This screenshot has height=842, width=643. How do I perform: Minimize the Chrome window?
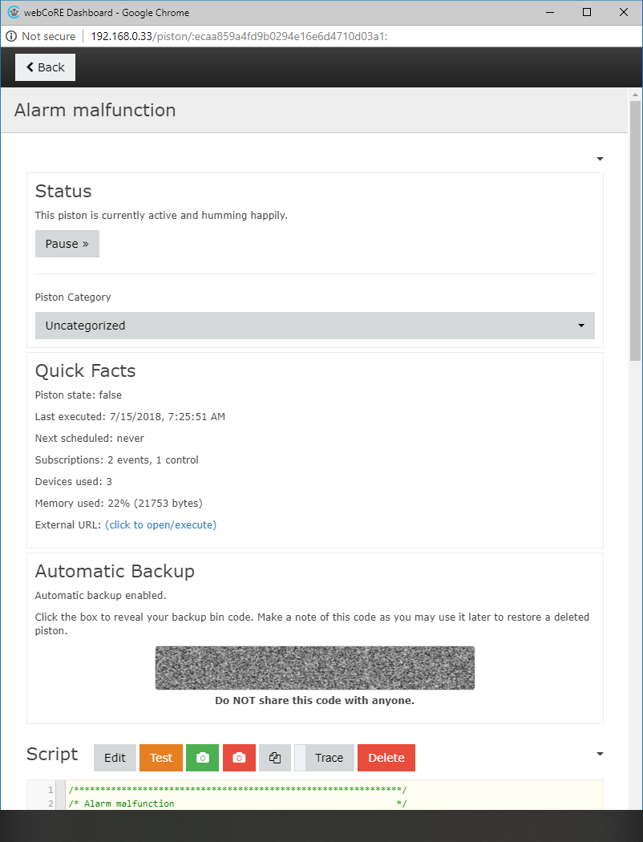point(550,12)
